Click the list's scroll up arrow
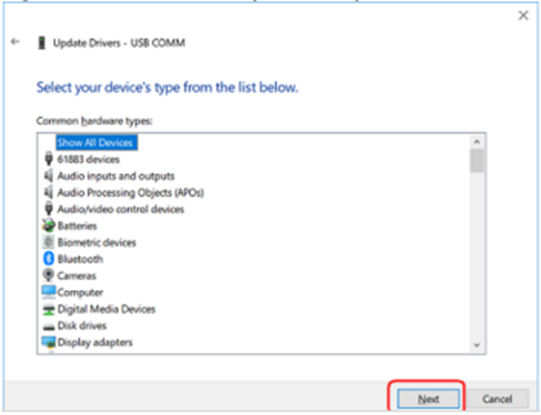The height and width of the screenshot is (415, 541). click(477, 142)
